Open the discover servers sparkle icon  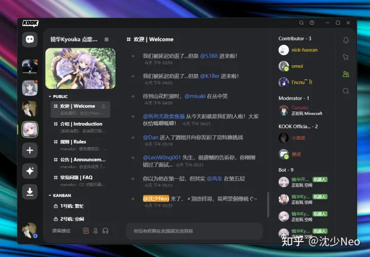[30, 171]
